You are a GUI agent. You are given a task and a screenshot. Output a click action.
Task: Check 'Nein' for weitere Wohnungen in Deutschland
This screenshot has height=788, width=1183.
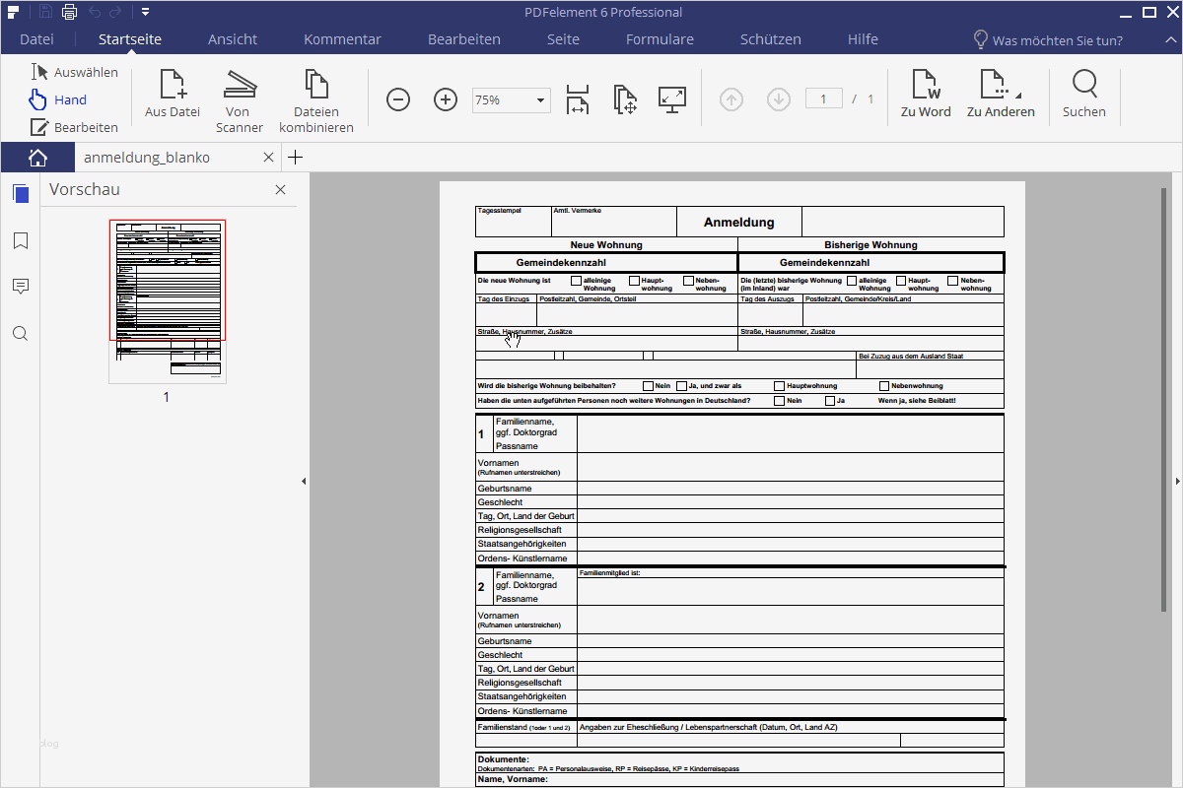[x=779, y=401]
